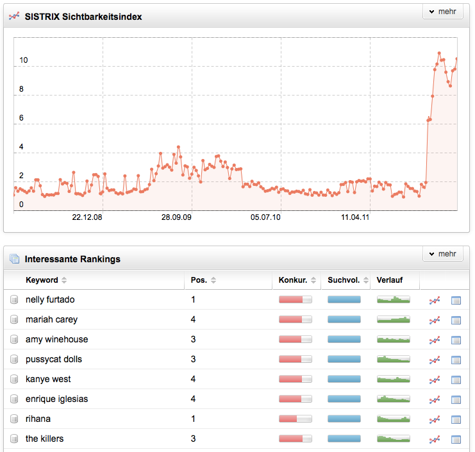The image size is (475, 452).
Task: Click blue search volume bar for rihana
Action: tap(344, 419)
